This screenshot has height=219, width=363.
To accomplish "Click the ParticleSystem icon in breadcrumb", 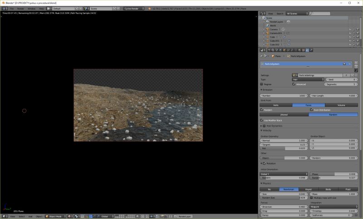I will point(289,56).
